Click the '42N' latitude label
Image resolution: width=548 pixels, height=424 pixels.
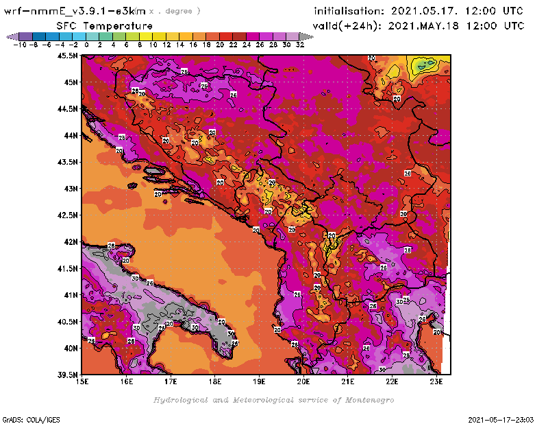point(71,242)
